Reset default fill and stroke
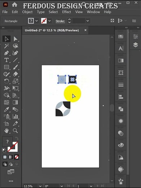The width and height of the screenshot is (141, 188). pos(4,150)
